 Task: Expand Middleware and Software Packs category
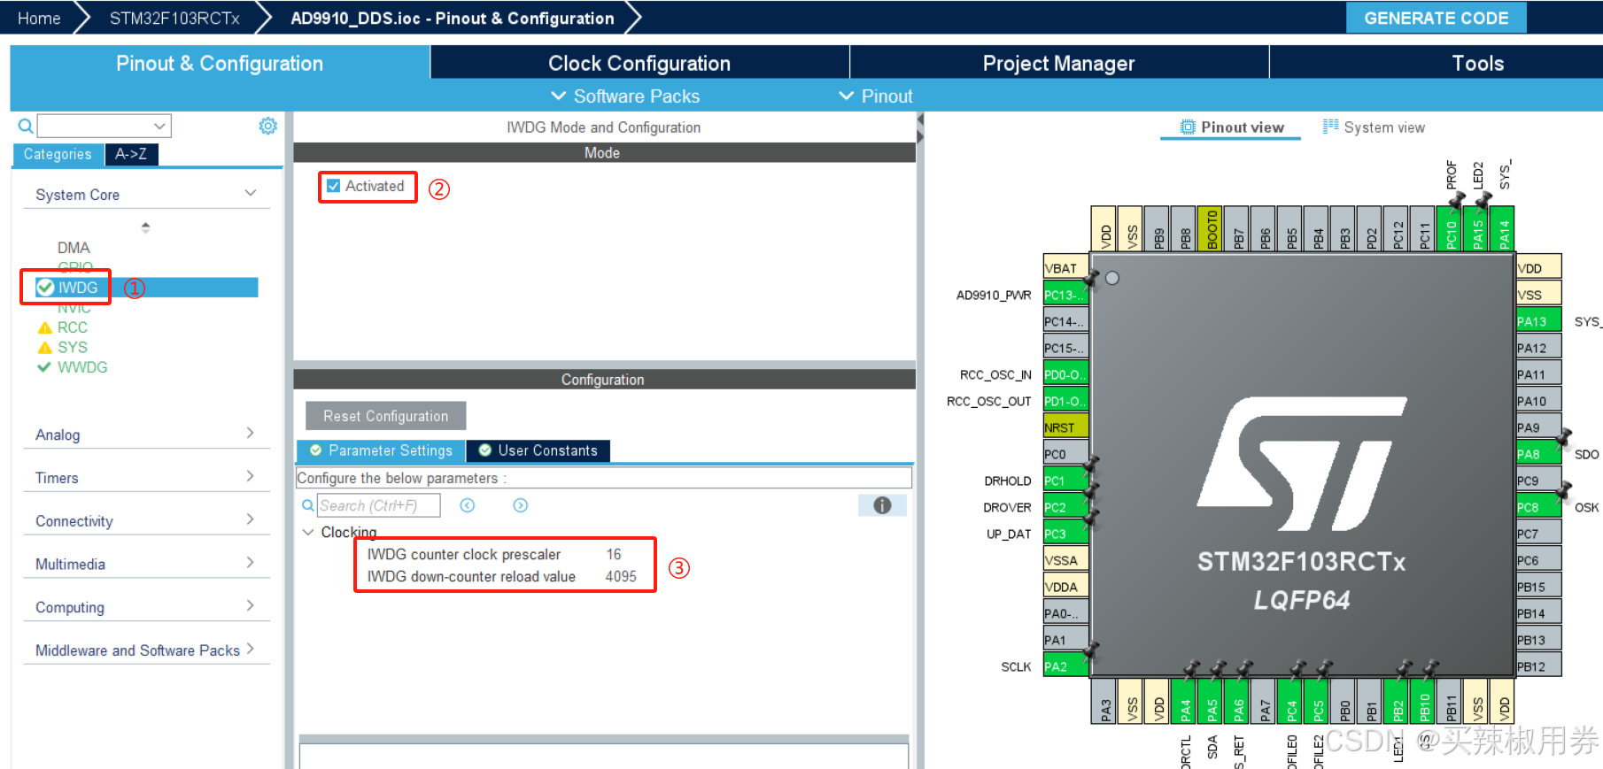250,649
